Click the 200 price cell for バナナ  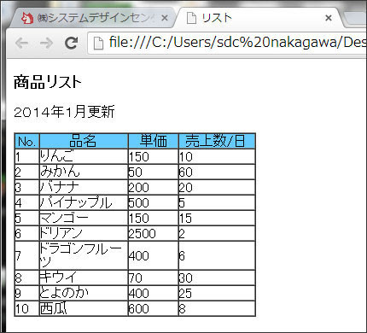tap(154, 187)
